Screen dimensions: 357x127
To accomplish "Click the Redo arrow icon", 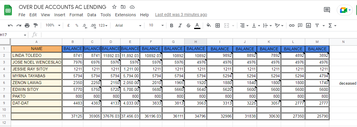I will coord(19,25).
